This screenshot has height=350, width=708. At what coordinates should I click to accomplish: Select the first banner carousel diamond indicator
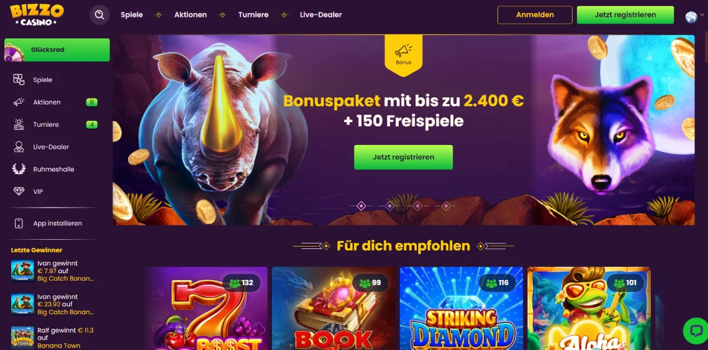click(x=361, y=206)
